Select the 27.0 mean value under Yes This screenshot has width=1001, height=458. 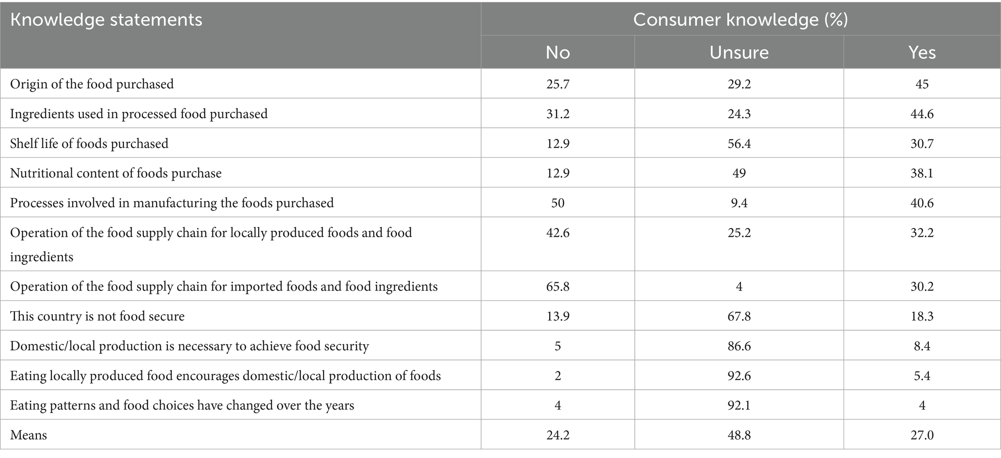click(922, 435)
